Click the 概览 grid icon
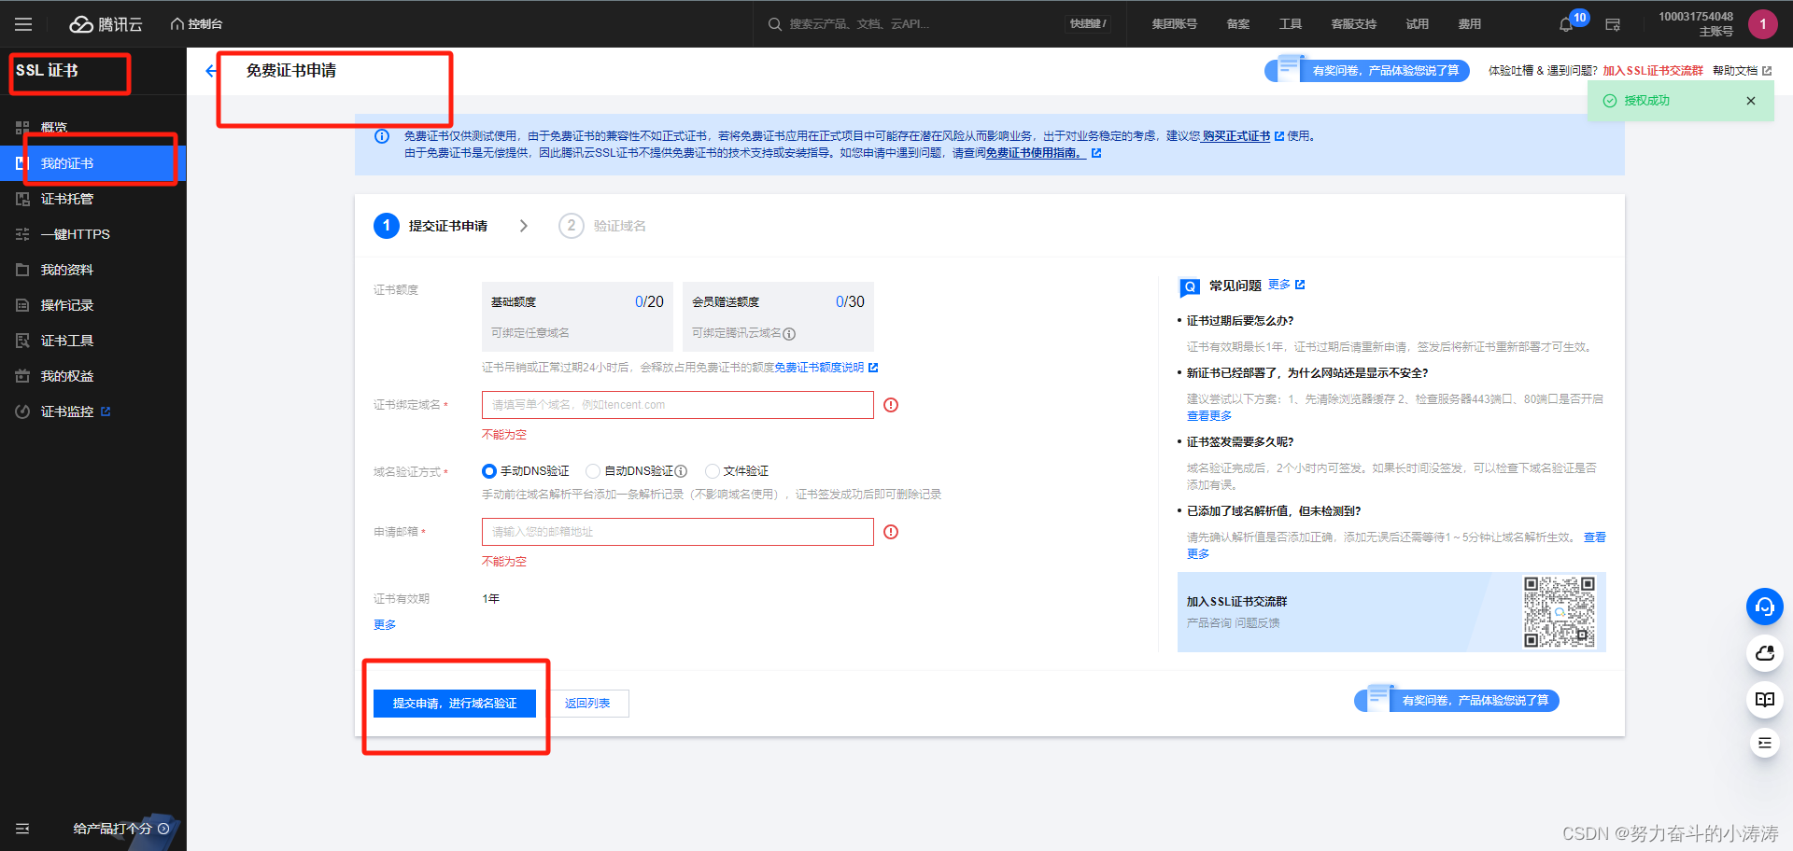1793x851 pixels. pyautogui.click(x=22, y=127)
